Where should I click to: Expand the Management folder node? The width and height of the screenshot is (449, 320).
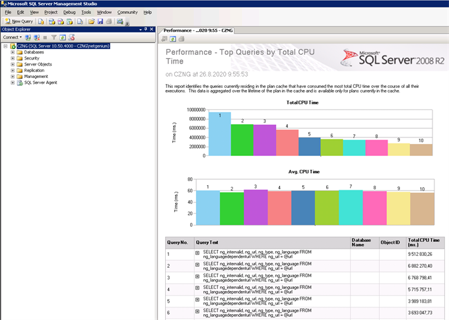click(13, 77)
